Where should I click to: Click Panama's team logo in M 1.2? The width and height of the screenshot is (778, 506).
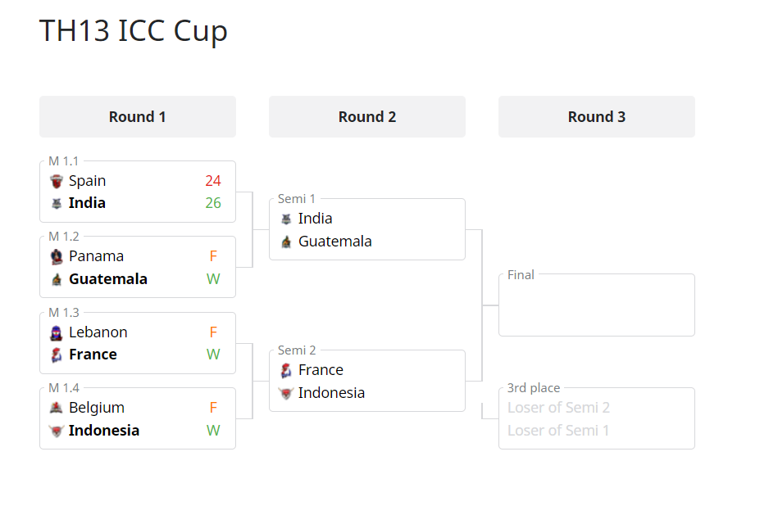tap(57, 257)
